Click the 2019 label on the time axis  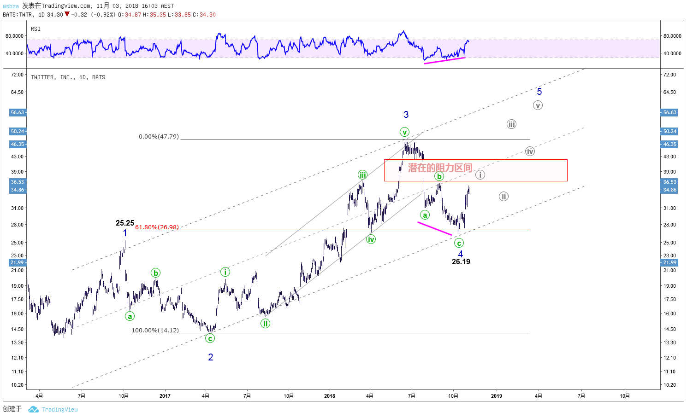coord(497,396)
